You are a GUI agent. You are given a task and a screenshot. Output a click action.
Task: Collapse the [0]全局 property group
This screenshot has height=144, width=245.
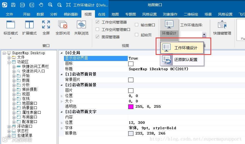(x=61, y=53)
